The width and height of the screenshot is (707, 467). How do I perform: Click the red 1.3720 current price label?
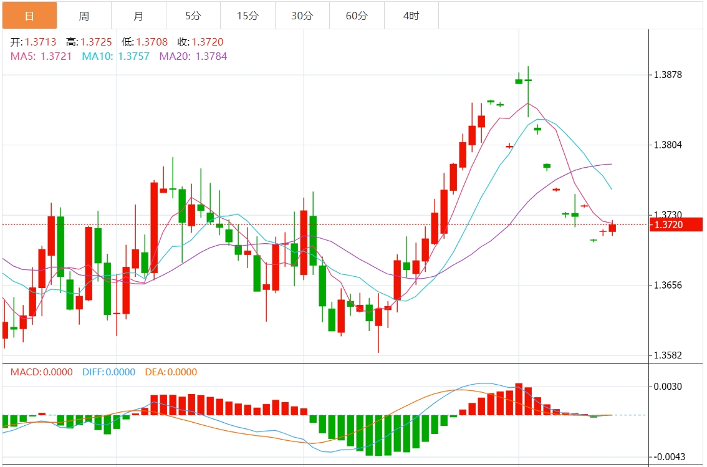(x=676, y=224)
